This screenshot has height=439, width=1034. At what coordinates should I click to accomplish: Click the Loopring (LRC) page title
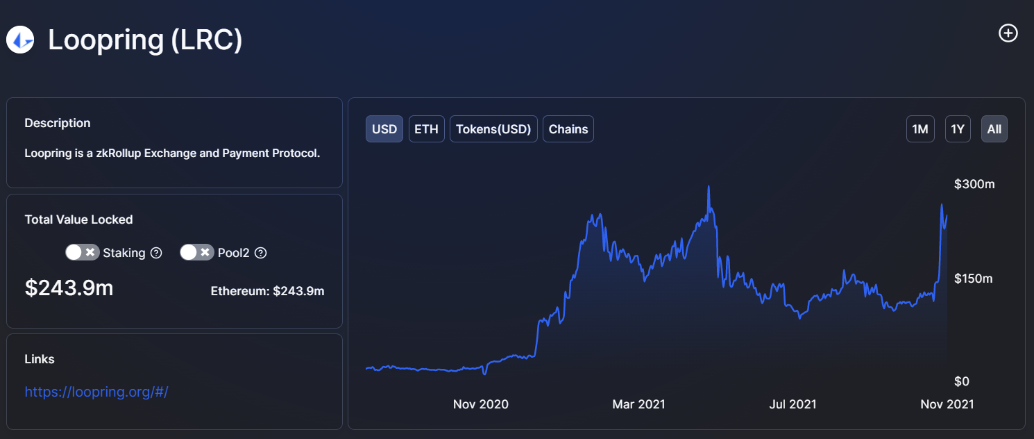145,40
